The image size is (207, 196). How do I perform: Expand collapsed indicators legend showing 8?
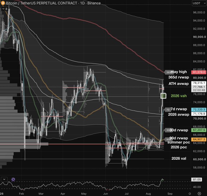5,9
